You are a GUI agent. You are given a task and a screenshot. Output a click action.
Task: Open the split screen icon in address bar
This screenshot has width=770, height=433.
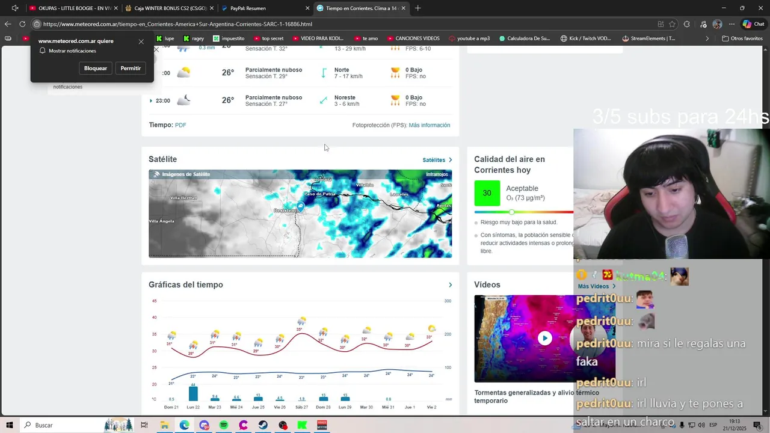661,24
